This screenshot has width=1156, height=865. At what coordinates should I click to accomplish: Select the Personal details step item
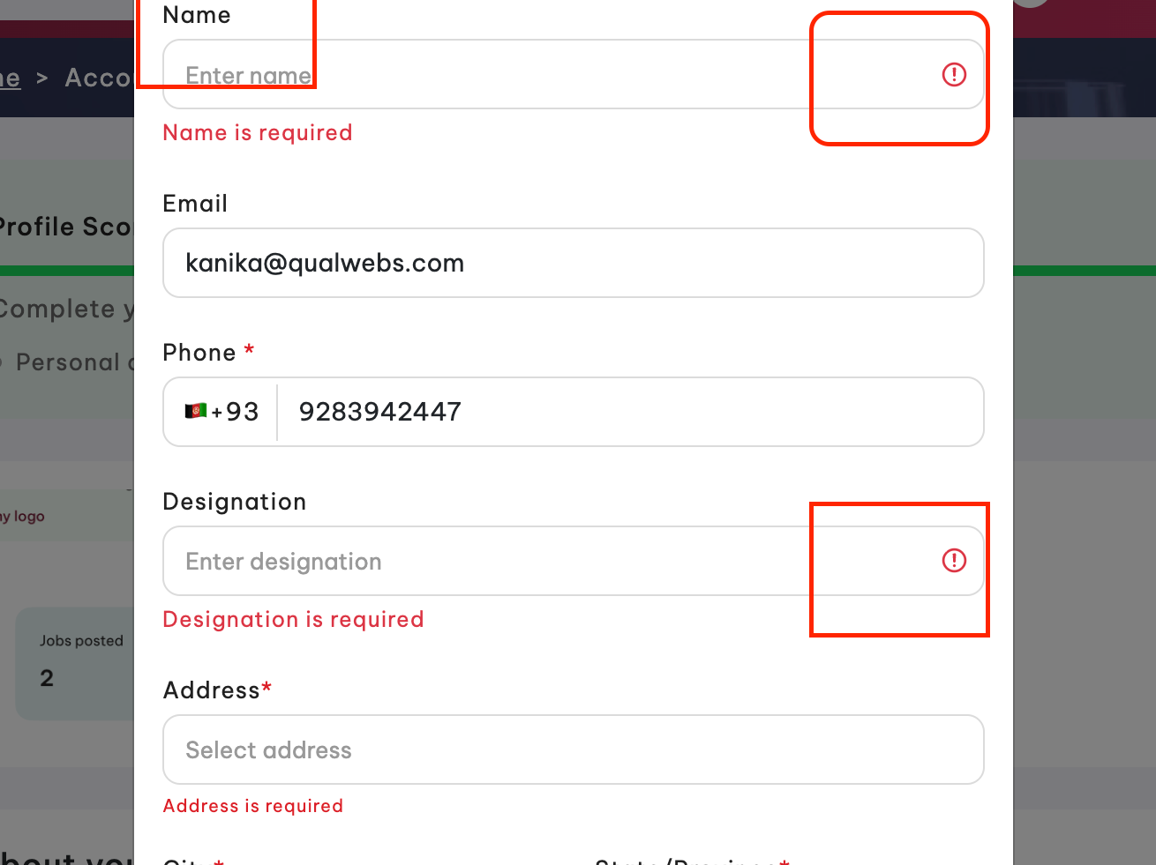click(x=69, y=362)
